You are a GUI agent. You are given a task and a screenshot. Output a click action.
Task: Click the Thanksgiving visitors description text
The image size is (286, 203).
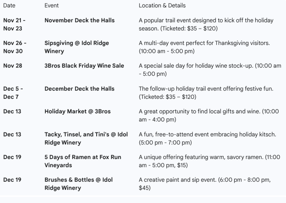point(204,47)
